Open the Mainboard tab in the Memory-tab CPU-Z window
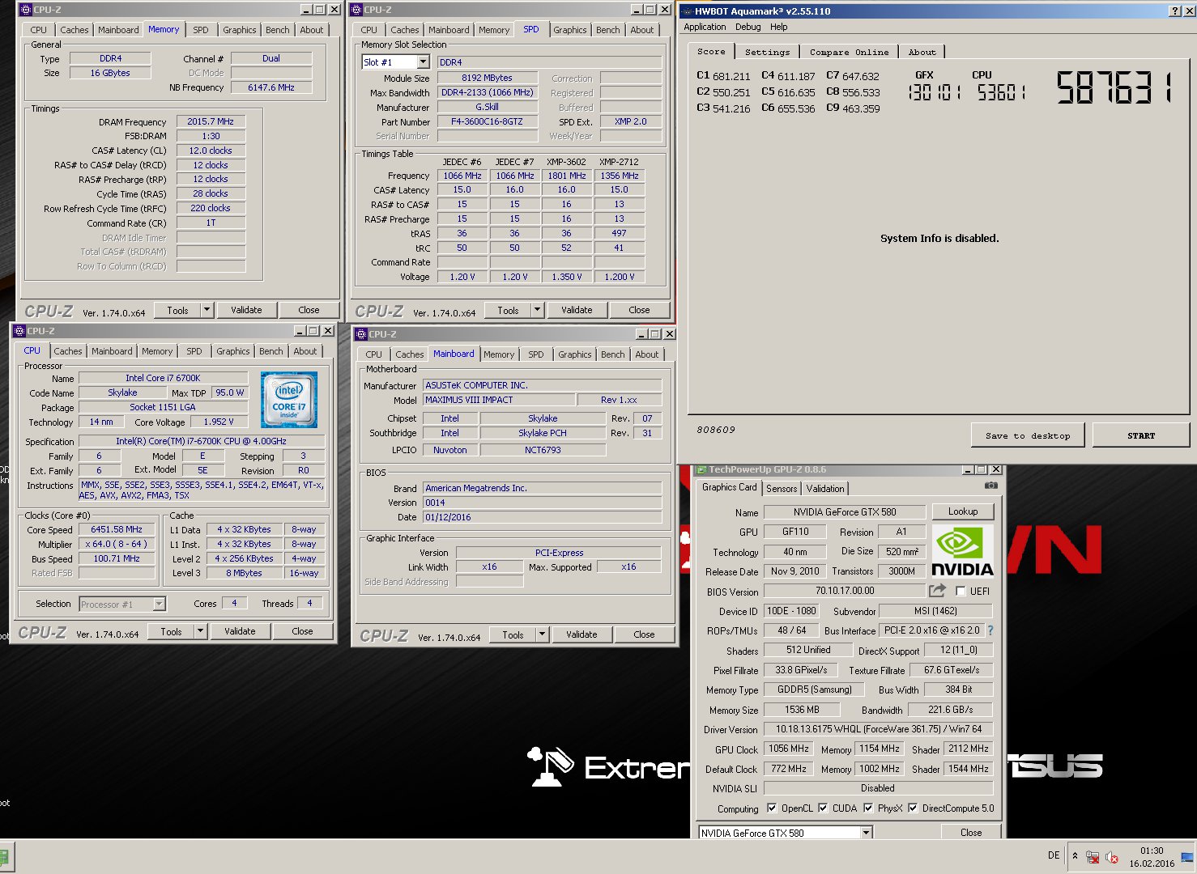 [x=118, y=30]
